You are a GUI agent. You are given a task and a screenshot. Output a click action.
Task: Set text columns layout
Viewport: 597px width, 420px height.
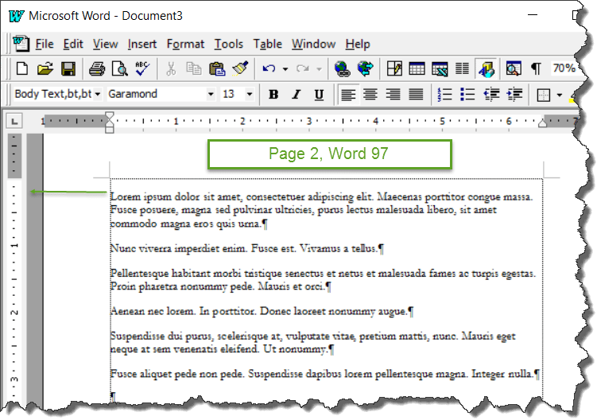pos(462,69)
